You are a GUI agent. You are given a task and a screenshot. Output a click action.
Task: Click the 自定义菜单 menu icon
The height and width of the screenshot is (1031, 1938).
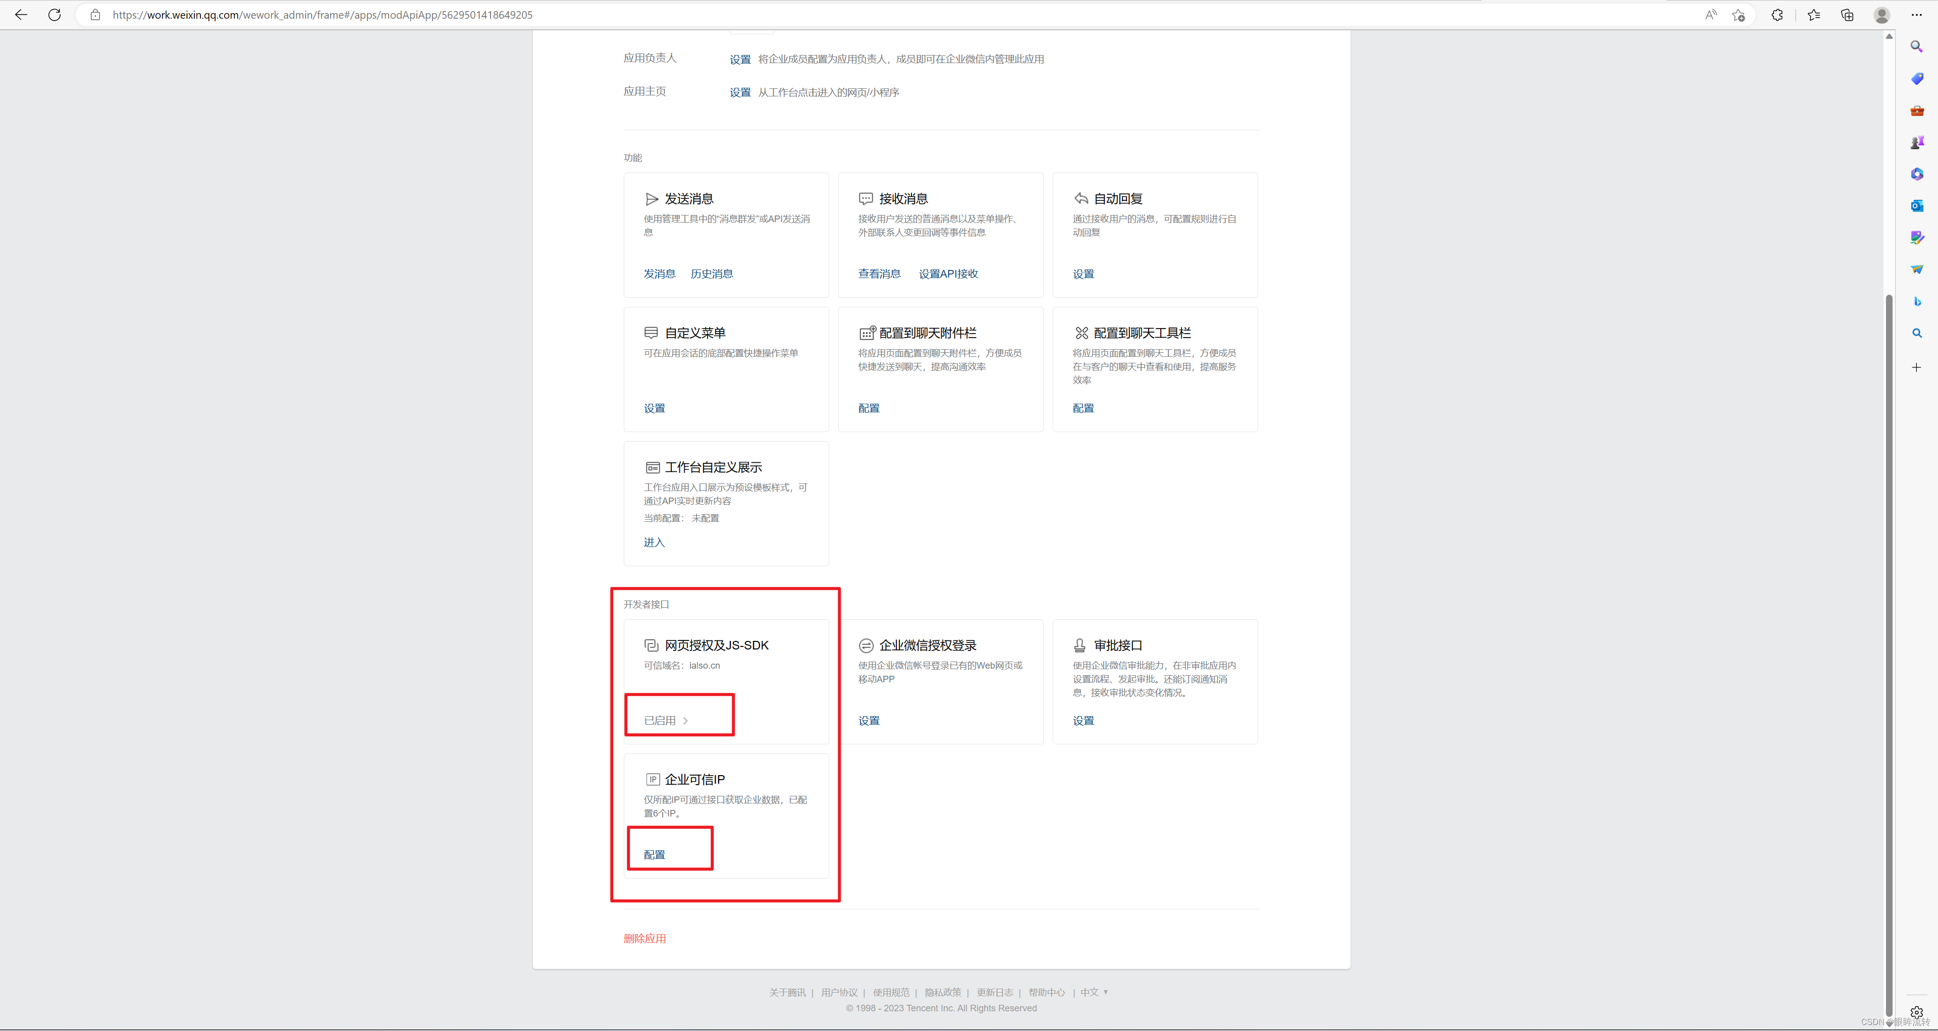(x=652, y=333)
